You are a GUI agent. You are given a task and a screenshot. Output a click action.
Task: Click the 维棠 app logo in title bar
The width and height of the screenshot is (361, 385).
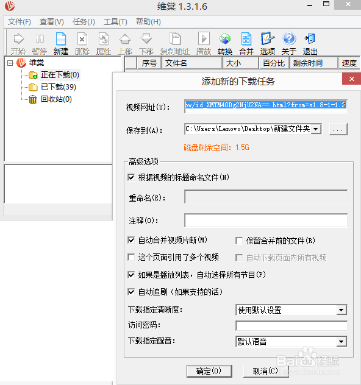point(10,6)
